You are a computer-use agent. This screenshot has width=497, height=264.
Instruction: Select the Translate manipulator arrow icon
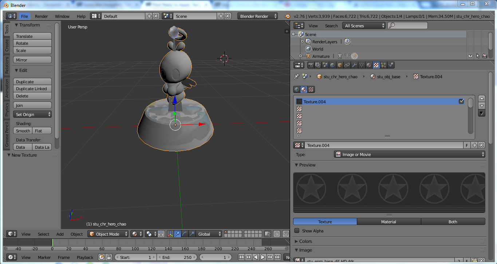(177, 234)
